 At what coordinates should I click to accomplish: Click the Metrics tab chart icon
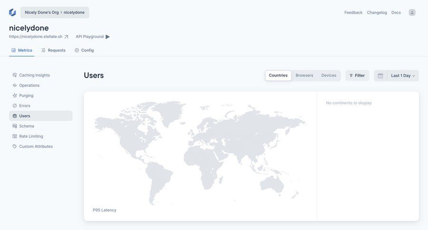[x=14, y=50]
